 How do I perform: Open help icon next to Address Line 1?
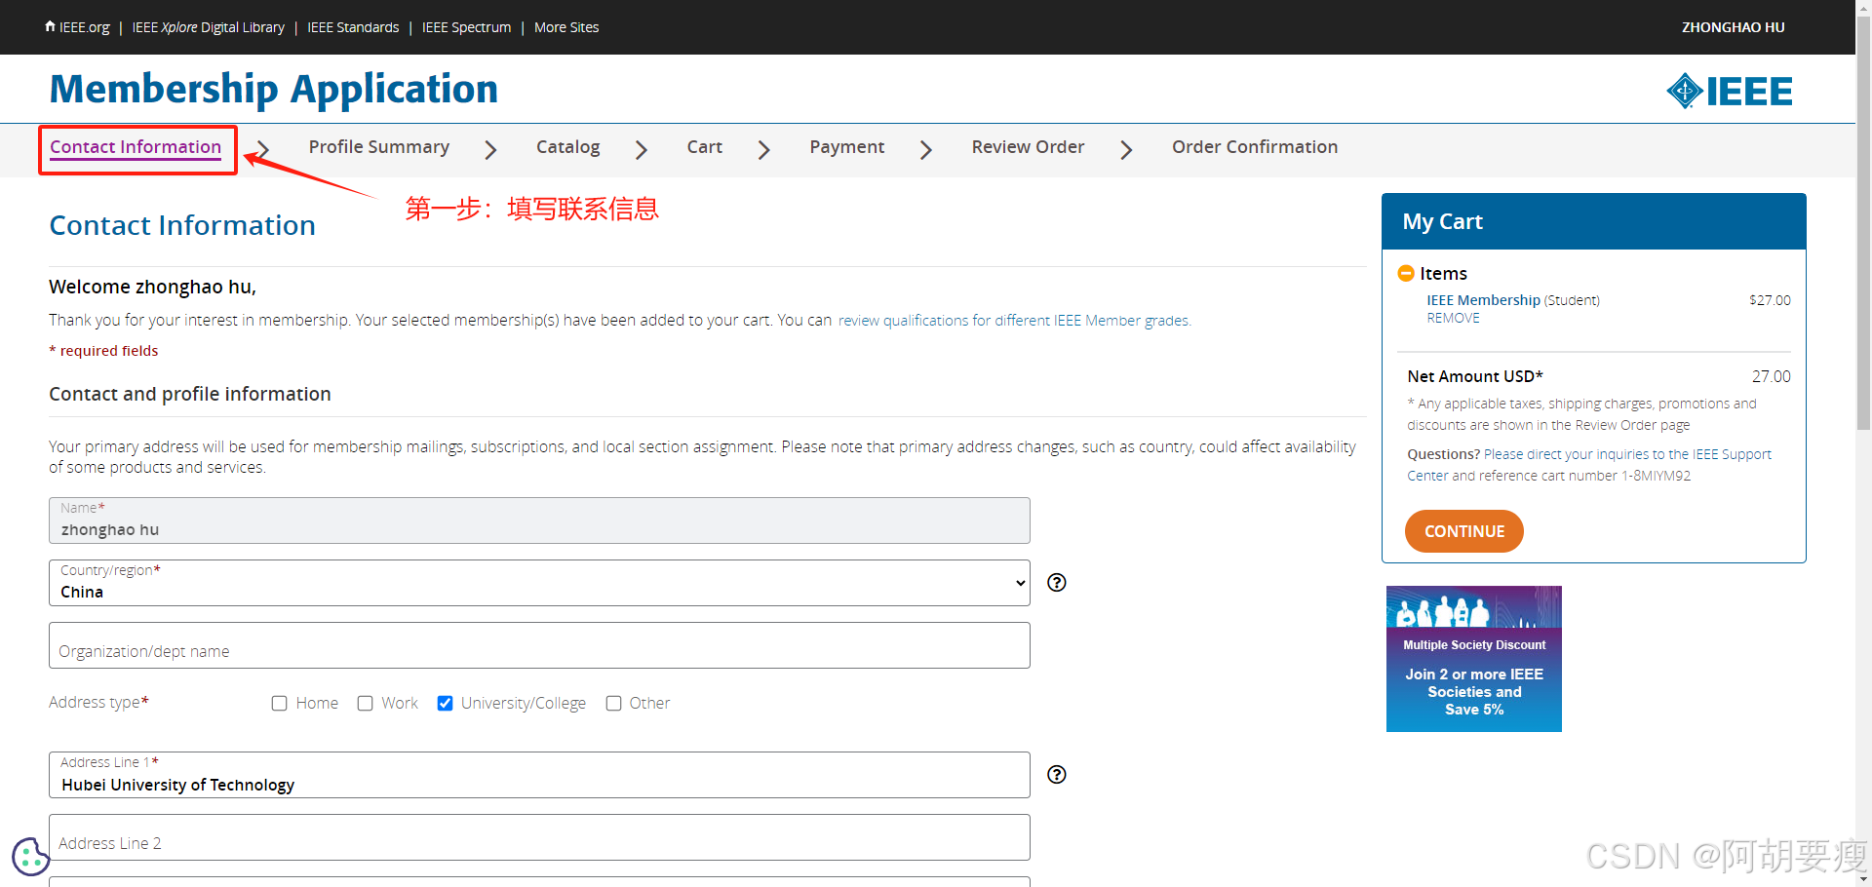(x=1057, y=775)
